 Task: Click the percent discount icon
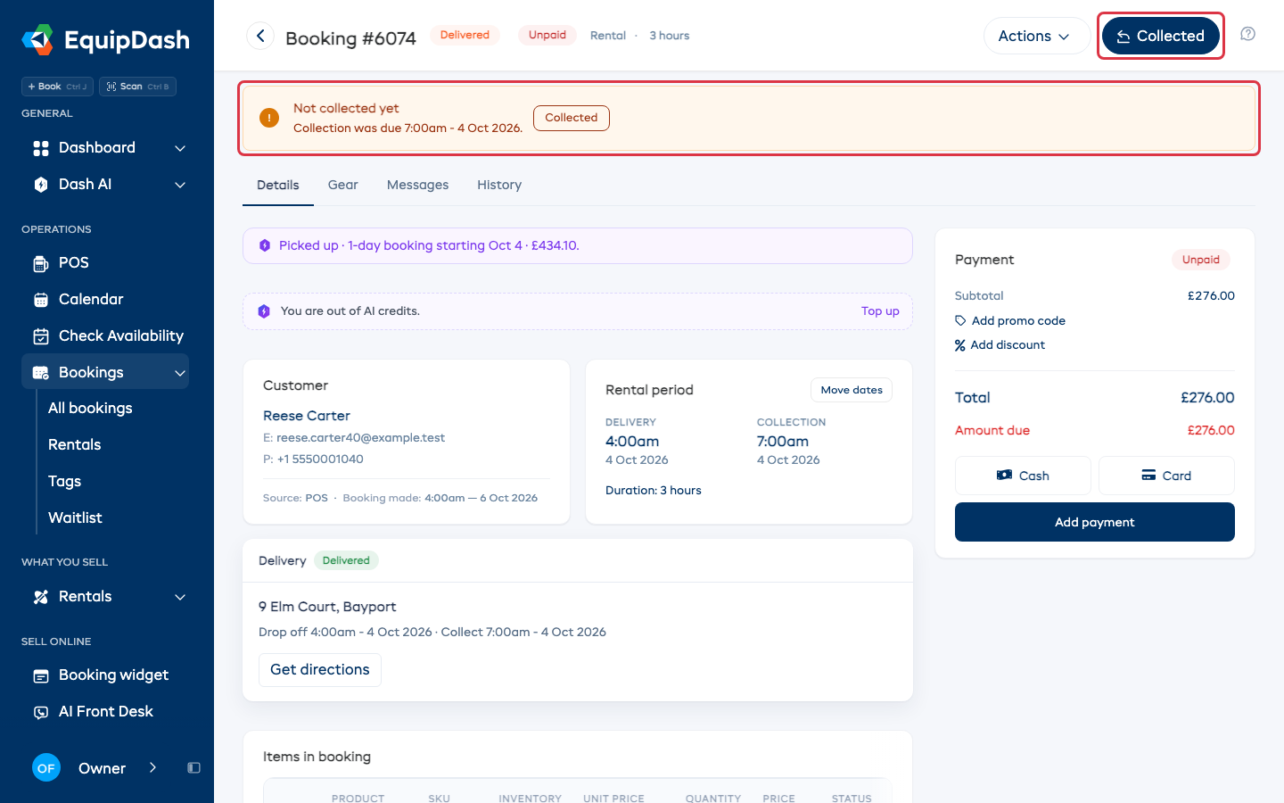(960, 345)
